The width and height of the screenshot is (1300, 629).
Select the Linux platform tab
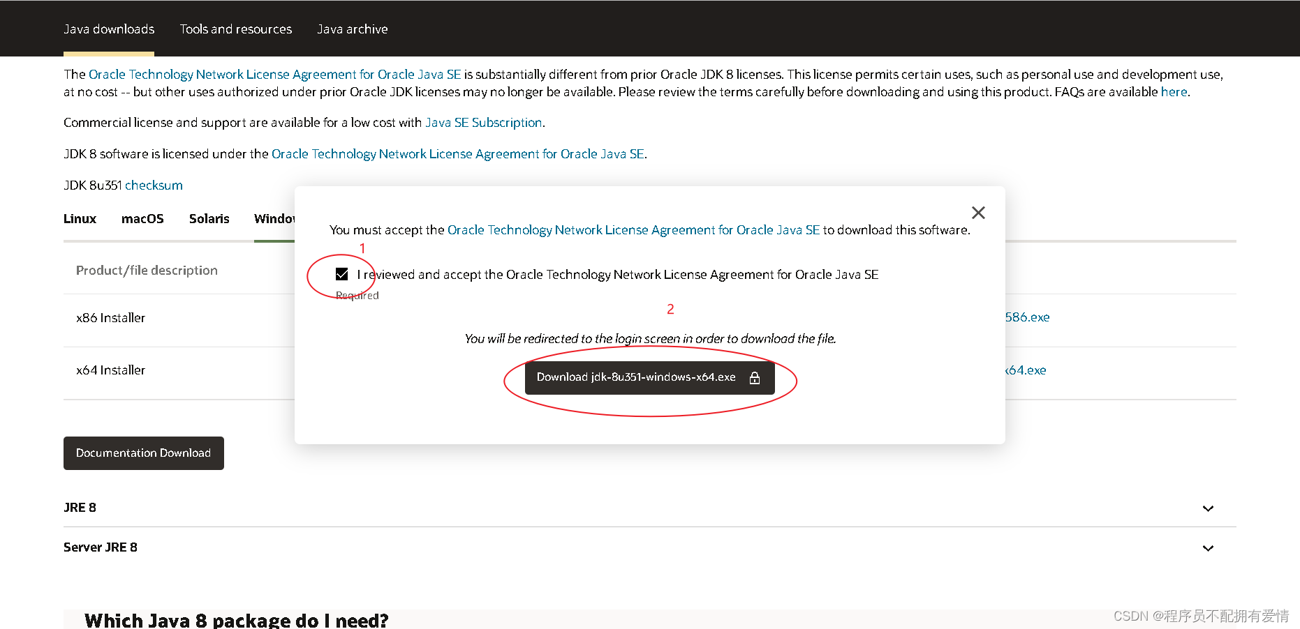click(x=80, y=219)
